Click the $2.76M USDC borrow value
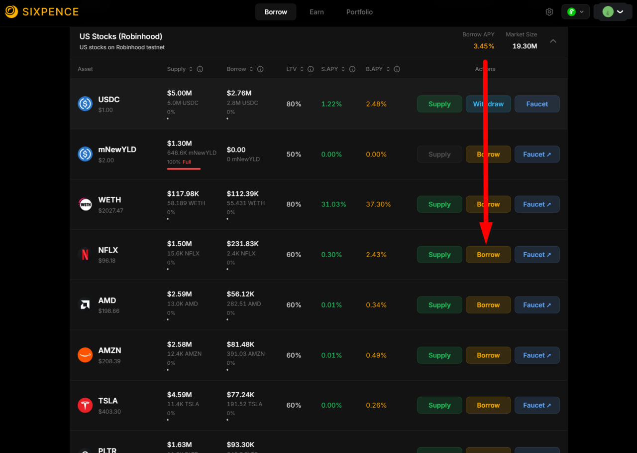The width and height of the screenshot is (637, 453). tap(239, 93)
